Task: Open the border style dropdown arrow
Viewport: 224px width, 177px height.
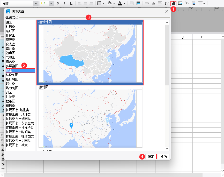Action: pos(103,3)
